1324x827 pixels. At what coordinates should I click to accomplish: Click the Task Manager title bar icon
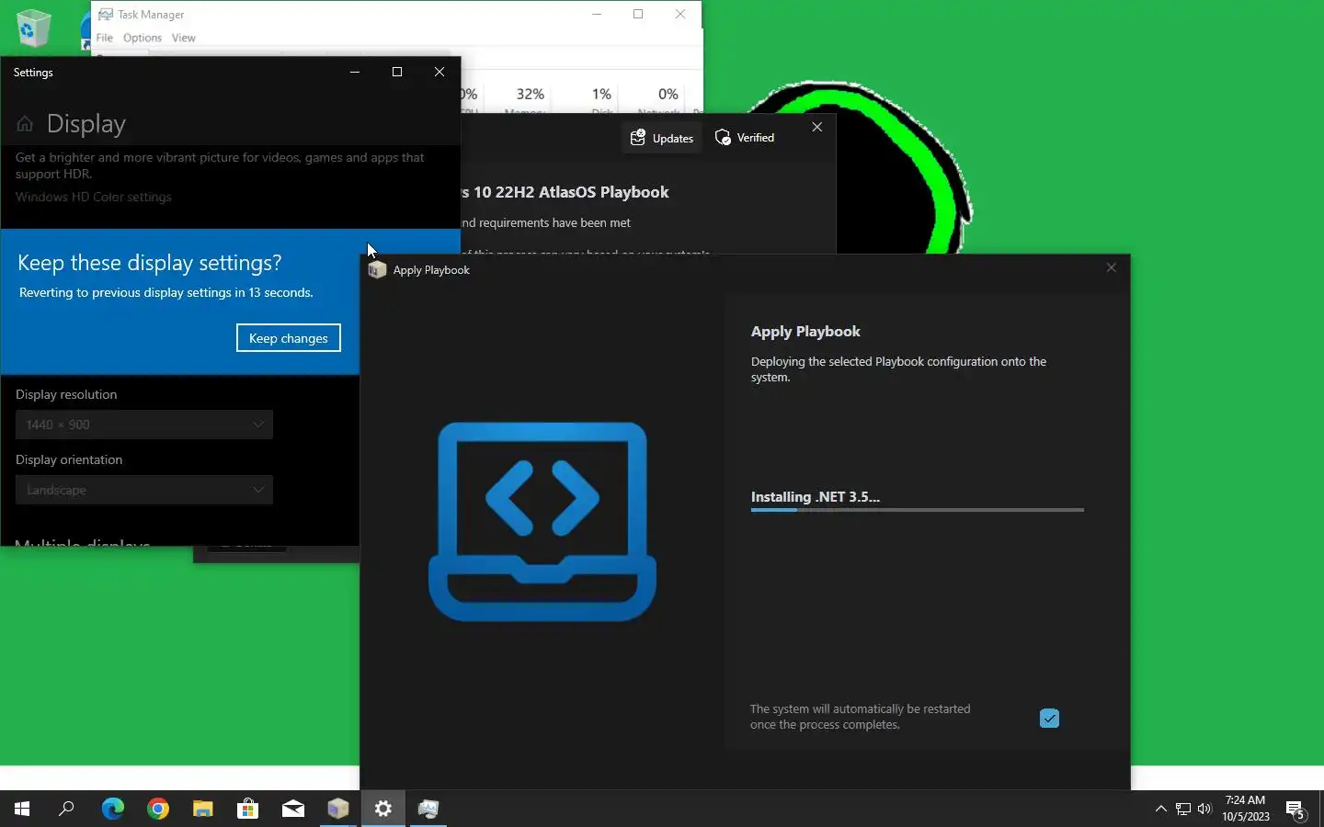[106, 14]
